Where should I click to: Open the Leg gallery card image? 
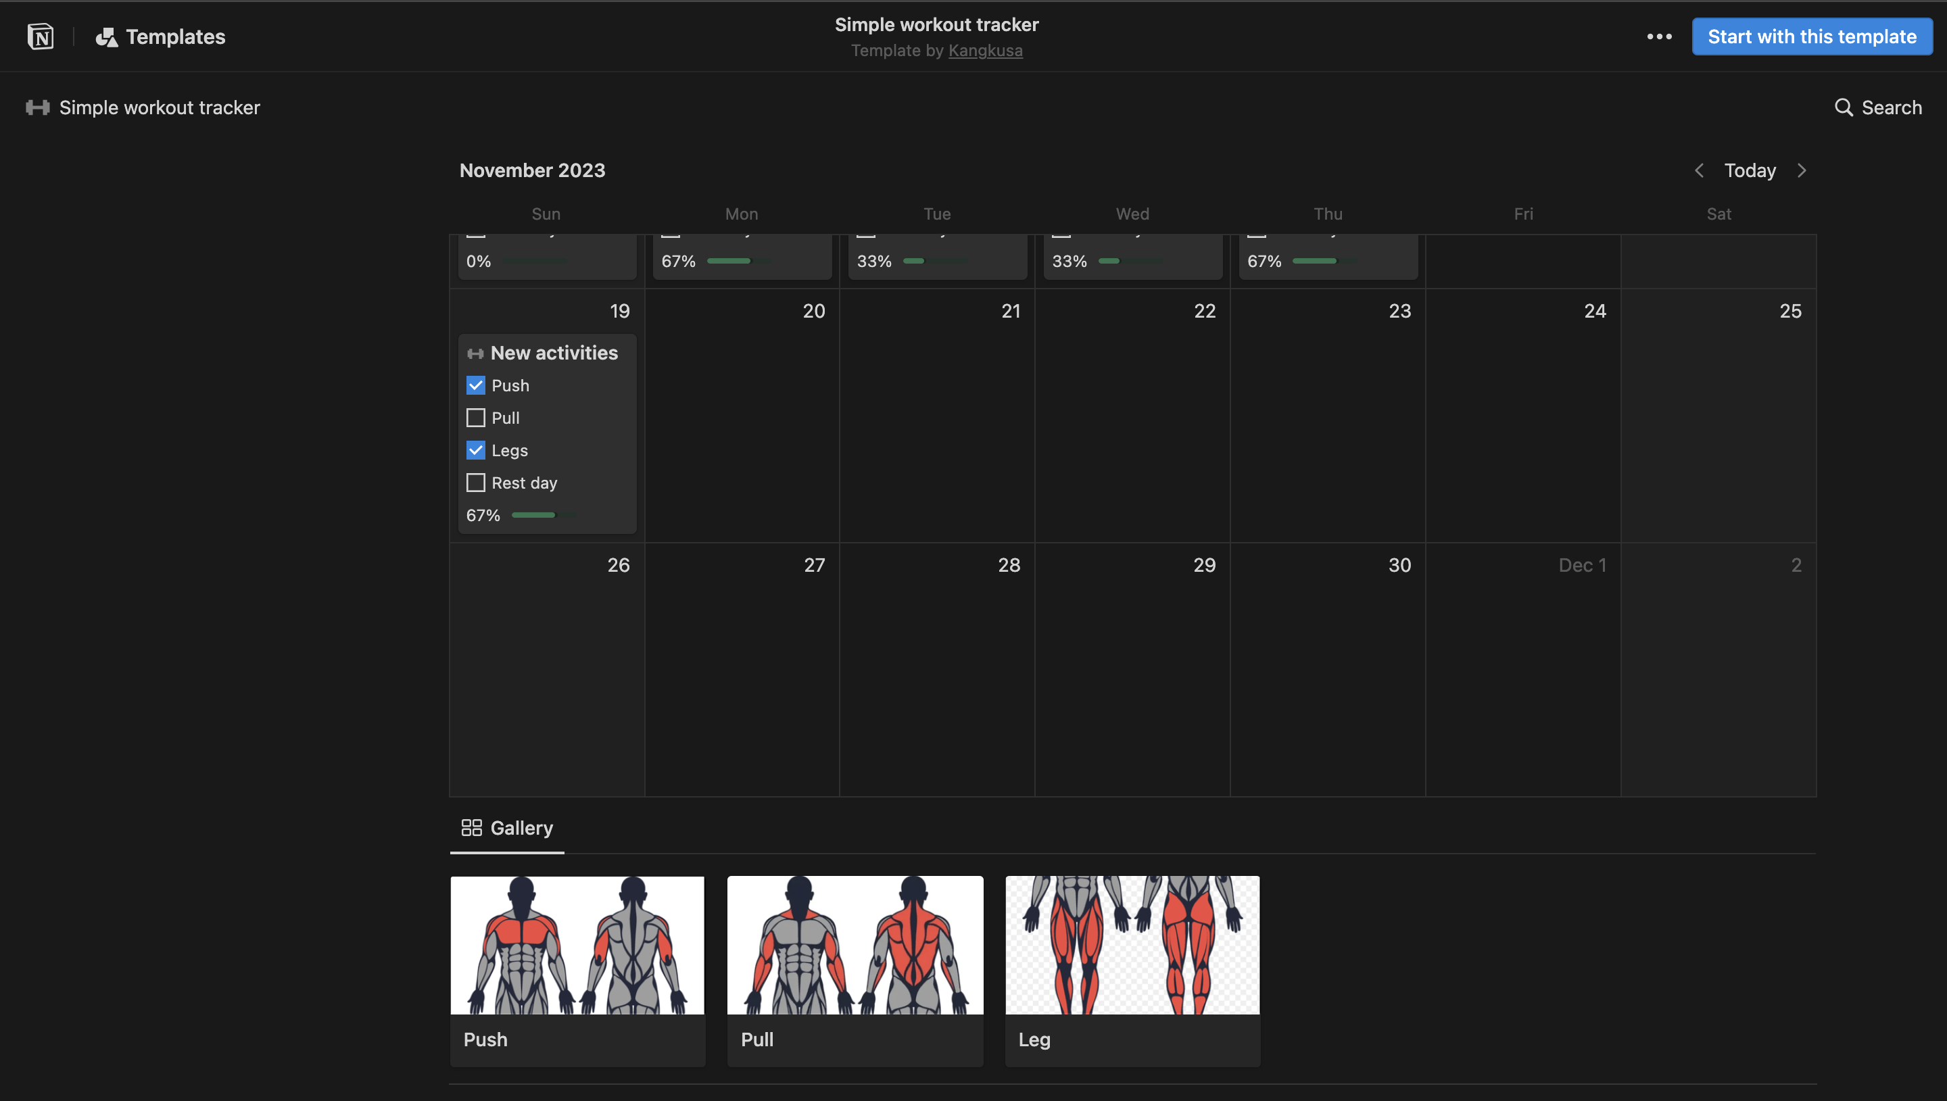(1132, 946)
